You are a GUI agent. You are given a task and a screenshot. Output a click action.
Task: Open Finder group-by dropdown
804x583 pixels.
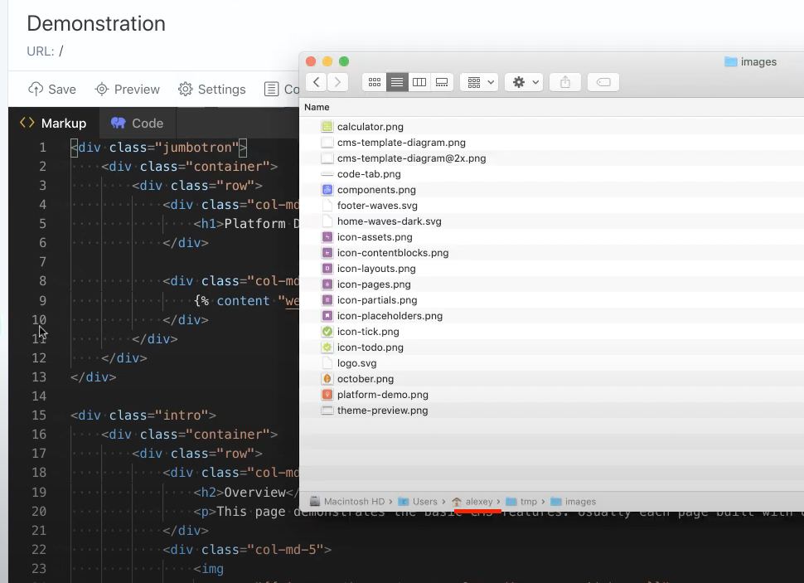(479, 82)
